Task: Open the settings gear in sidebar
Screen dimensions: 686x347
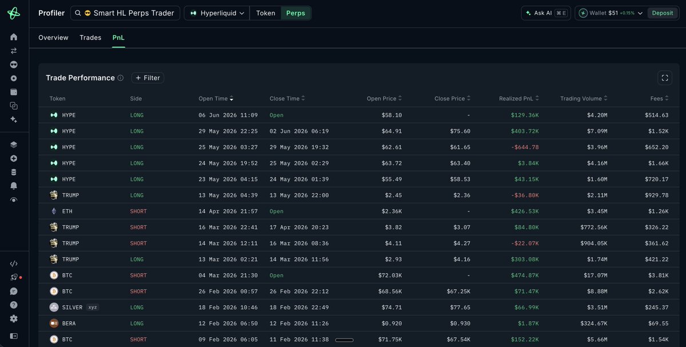Action: [14, 318]
